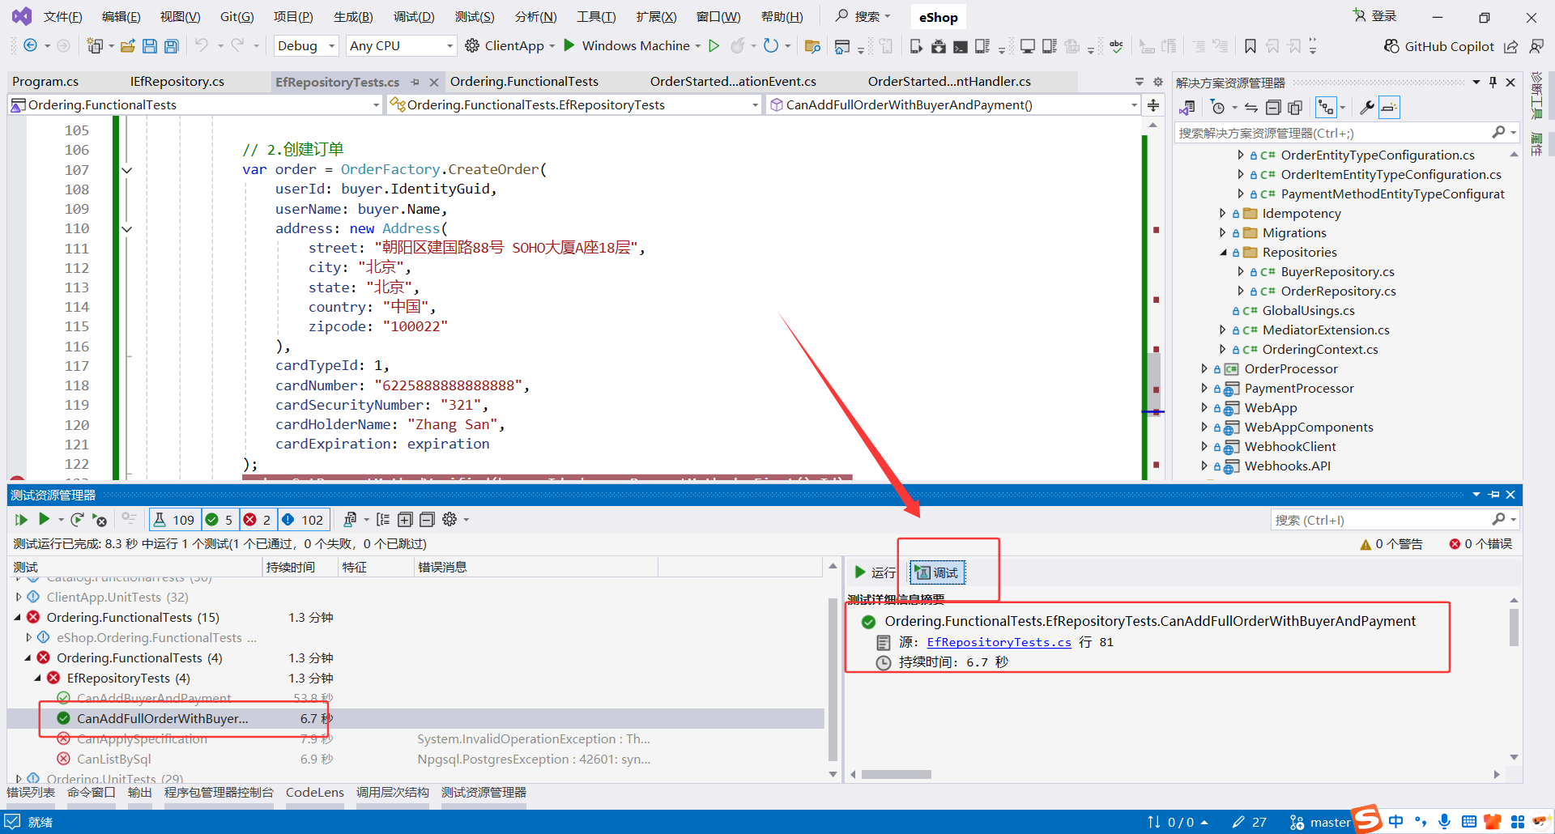Toggle pin on the Solution Explorer panel
The width and height of the screenshot is (1555, 834).
pyautogui.click(x=1493, y=83)
